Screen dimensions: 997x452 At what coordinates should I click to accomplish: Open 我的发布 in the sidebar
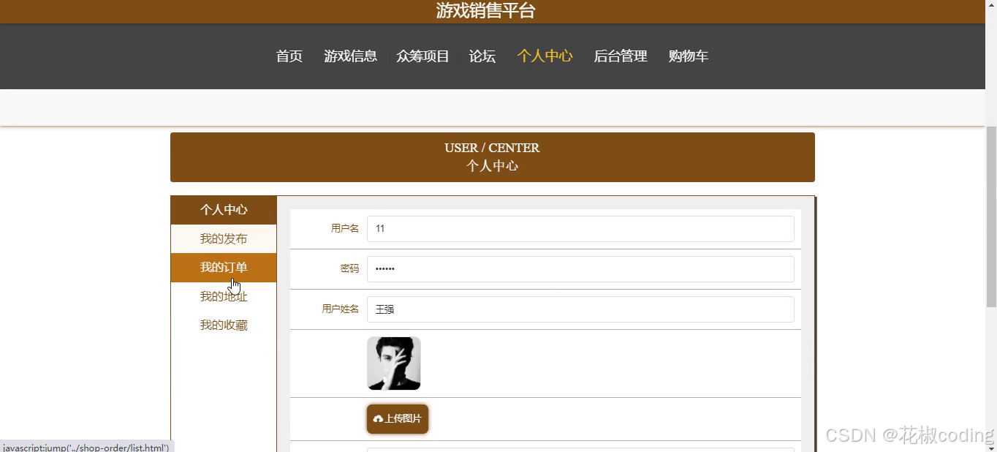pyautogui.click(x=224, y=239)
